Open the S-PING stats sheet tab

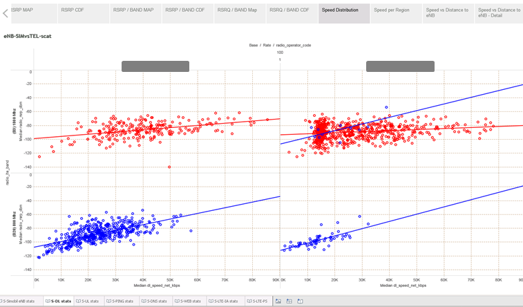tap(123, 301)
